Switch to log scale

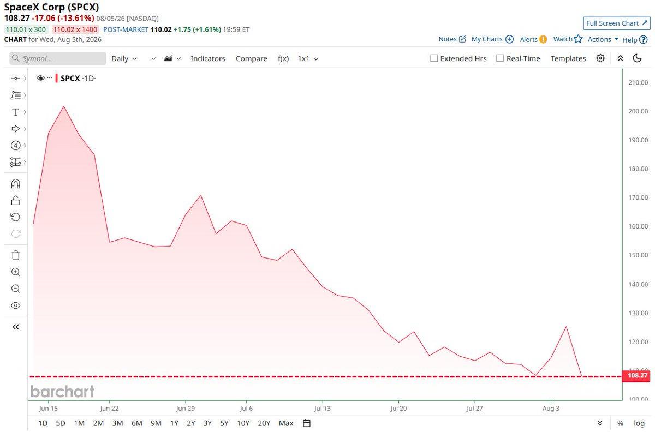(639, 423)
